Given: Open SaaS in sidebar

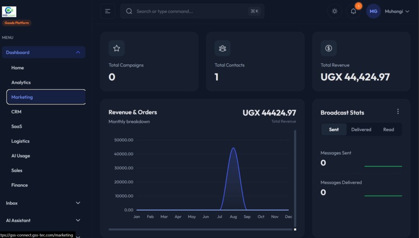Looking at the screenshot, I should (17, 127).
